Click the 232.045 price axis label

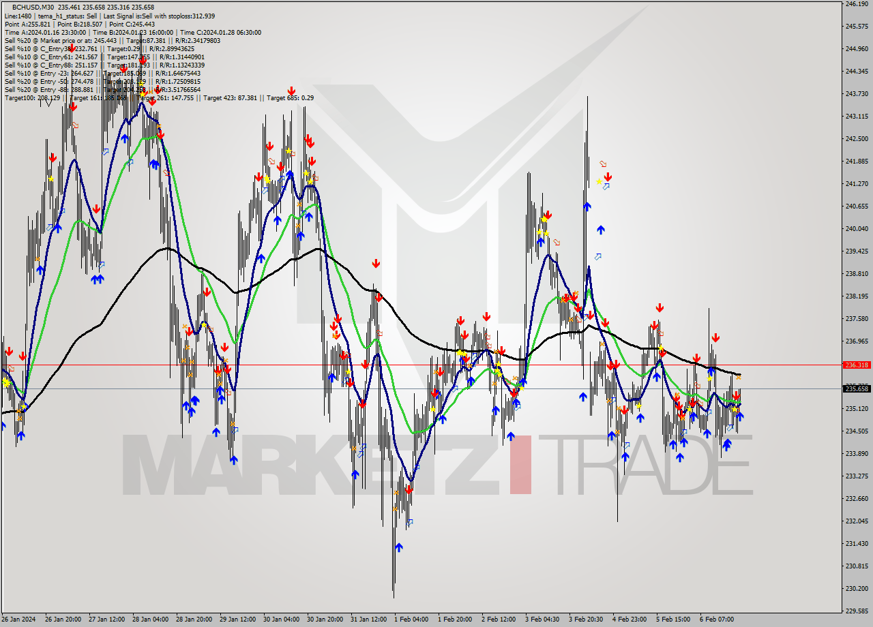[857, 521]
